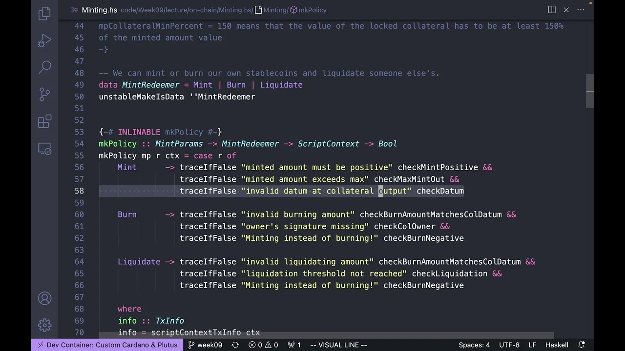Synchronize changes with the sync icon
Viewport: 625px width, 351px height.
[x=235, y=345]
